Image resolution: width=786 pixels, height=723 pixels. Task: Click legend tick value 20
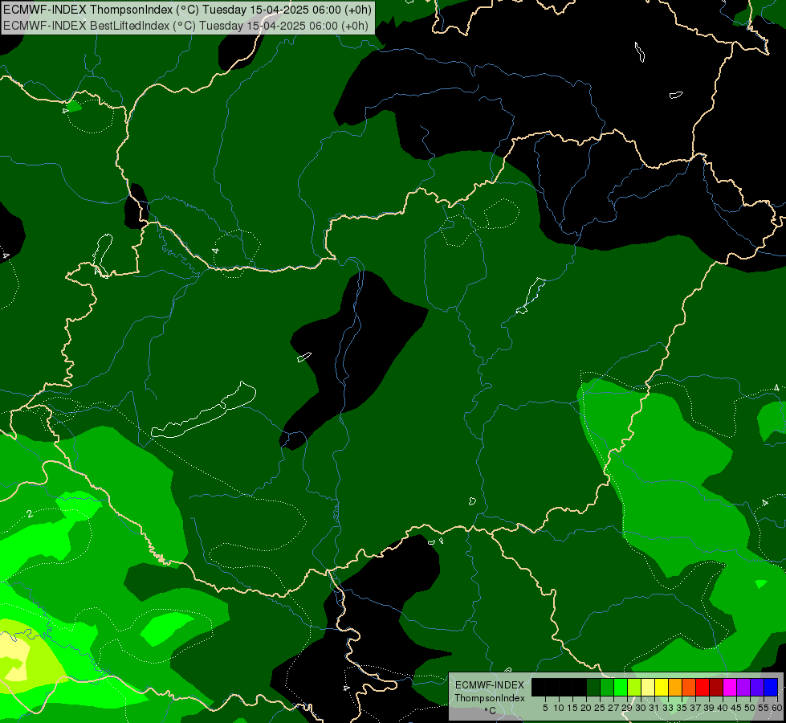586,708
